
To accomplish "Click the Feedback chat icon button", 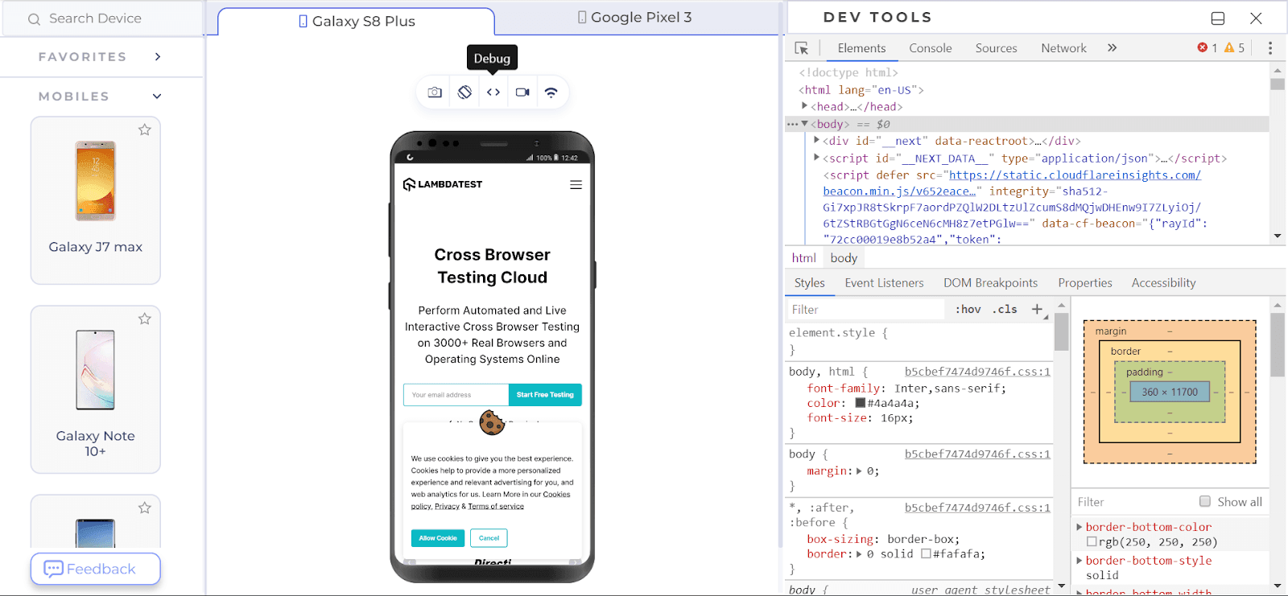I will point(96,569).
